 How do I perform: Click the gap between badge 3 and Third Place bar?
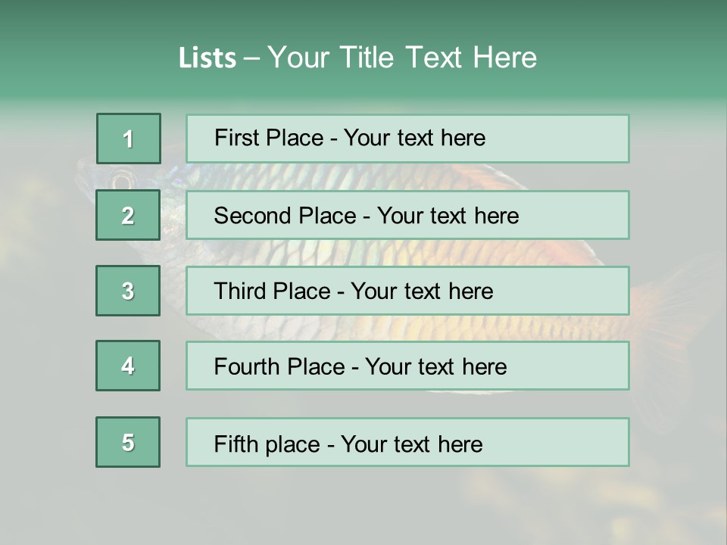tap(173, 291)
